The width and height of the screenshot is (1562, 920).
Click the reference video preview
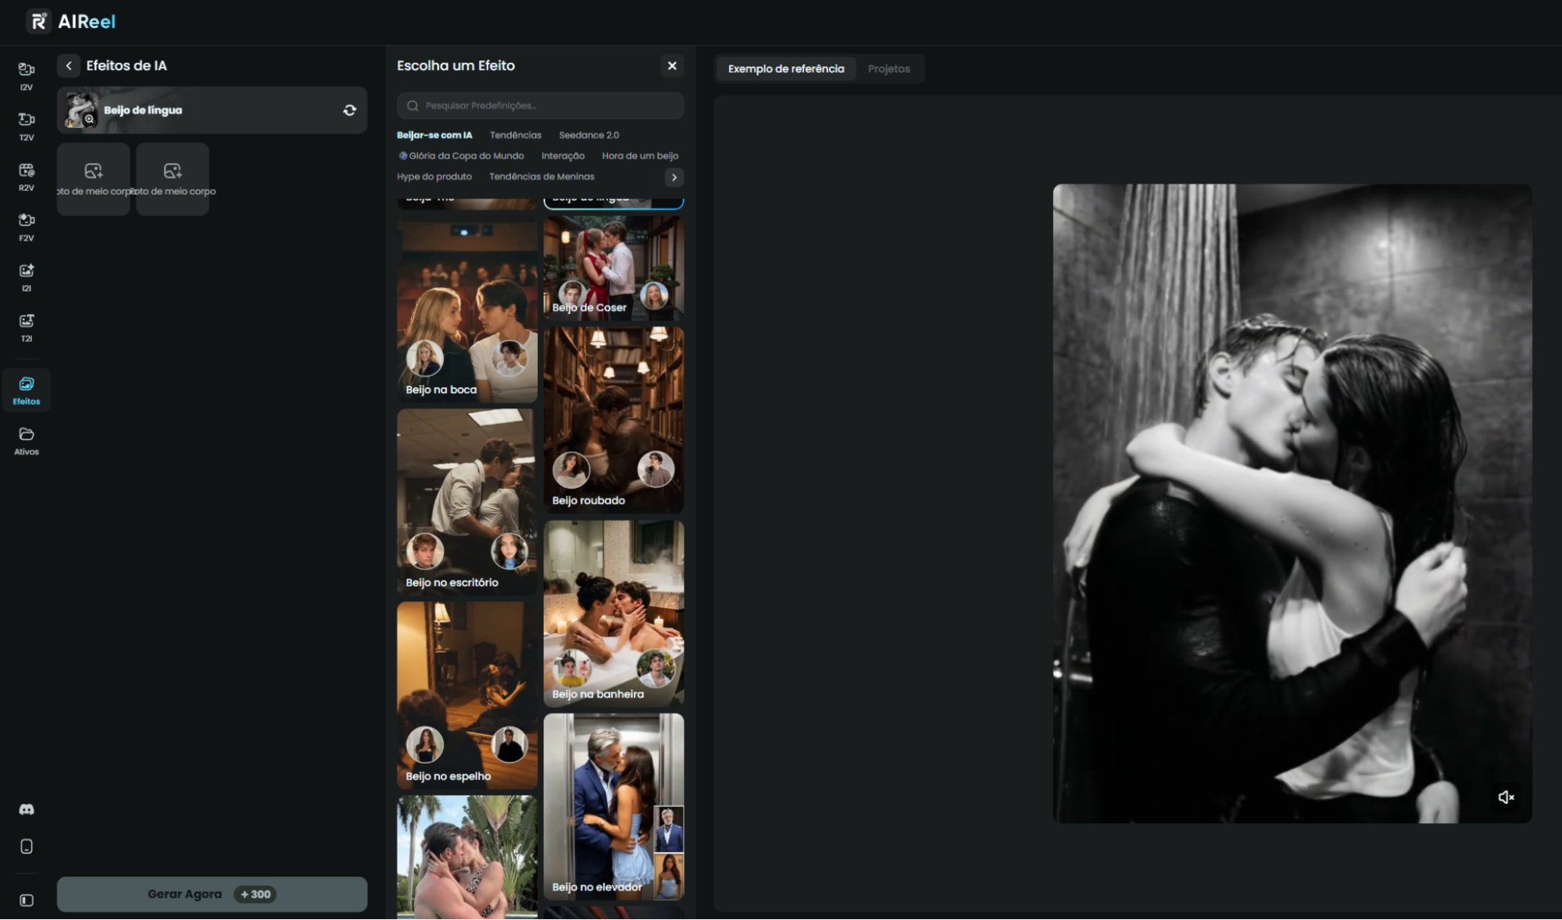coord(1292,504)
